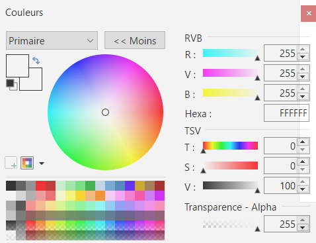Swap primary and secondary colors with the arrows icon
This screenshot has width=316, height=243.
tap(36, 60)
